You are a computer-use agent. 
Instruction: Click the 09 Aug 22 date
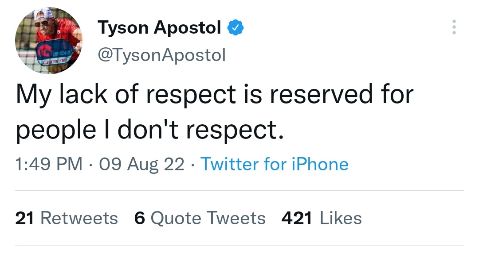tap(141, 165)
